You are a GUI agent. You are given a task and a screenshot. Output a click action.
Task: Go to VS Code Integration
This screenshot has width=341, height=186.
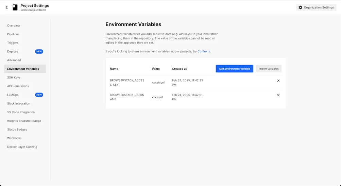click(x=21, y=112)
